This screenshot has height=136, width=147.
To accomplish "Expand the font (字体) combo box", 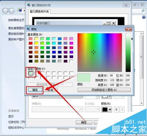I will click(x=57, y=109).
